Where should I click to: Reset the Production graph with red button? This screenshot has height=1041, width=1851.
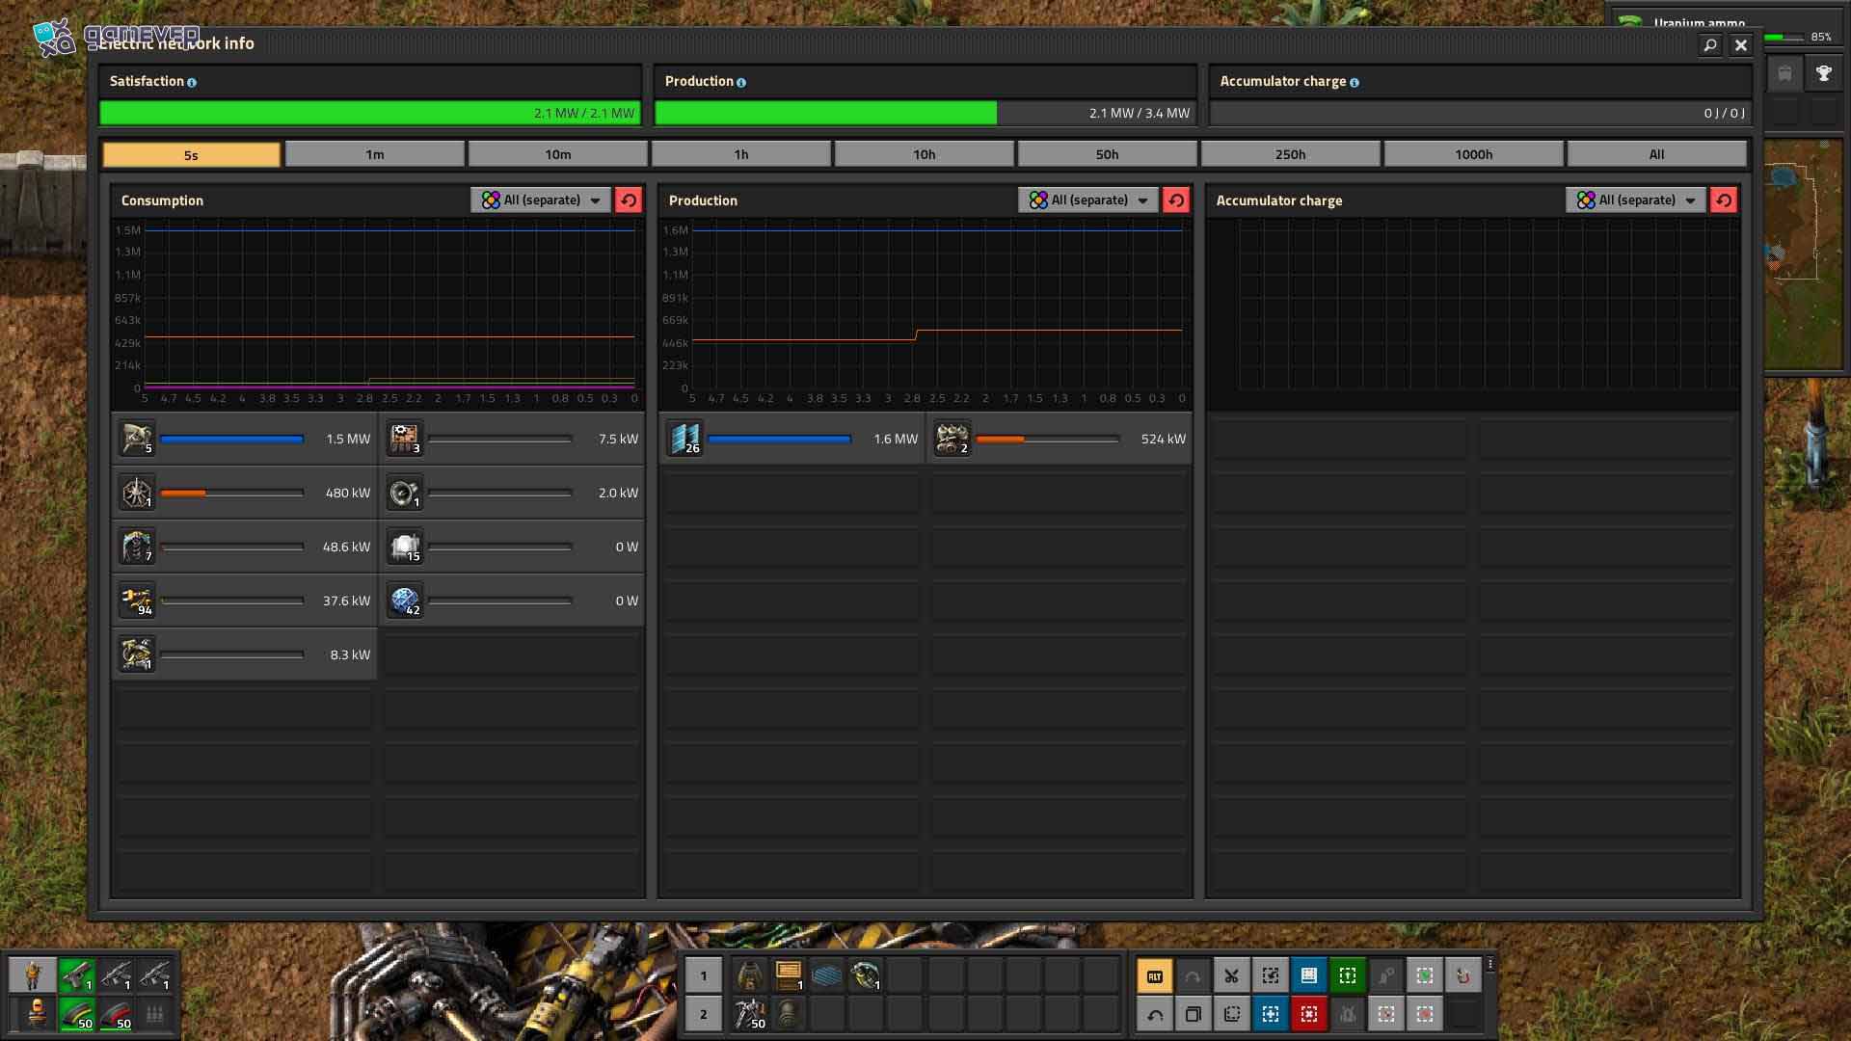[x=1176, y=200]
